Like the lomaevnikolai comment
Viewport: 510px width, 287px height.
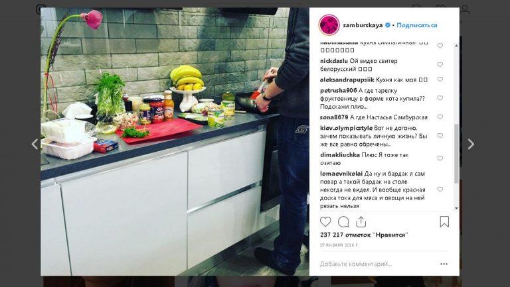tap(440, 190)
